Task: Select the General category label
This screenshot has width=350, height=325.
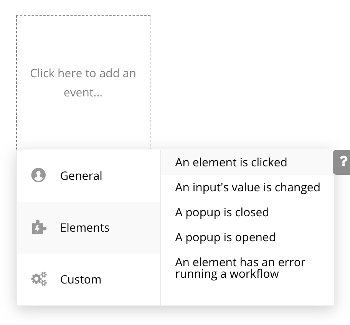Action: [x=81, y=176]
